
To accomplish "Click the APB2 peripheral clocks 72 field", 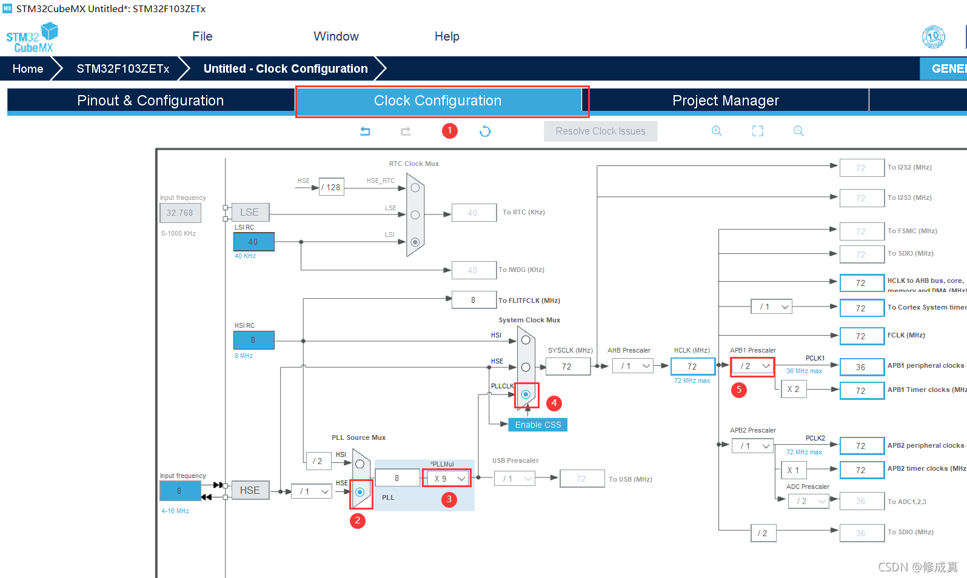I will click(x=862, y=446).
